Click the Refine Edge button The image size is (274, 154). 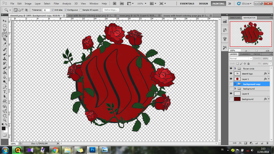tap(111, 10)
